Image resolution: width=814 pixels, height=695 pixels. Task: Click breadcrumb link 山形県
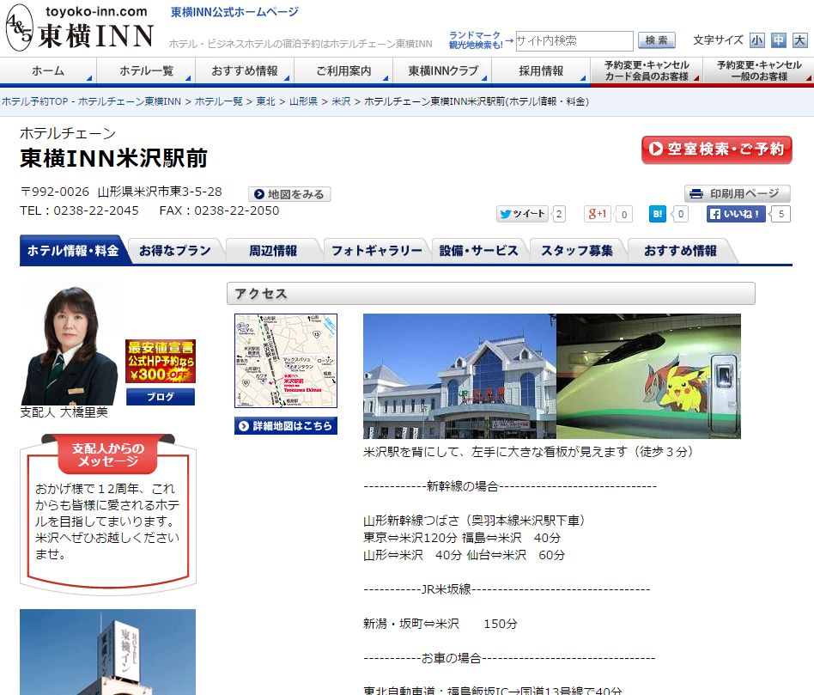pos(303,101)
